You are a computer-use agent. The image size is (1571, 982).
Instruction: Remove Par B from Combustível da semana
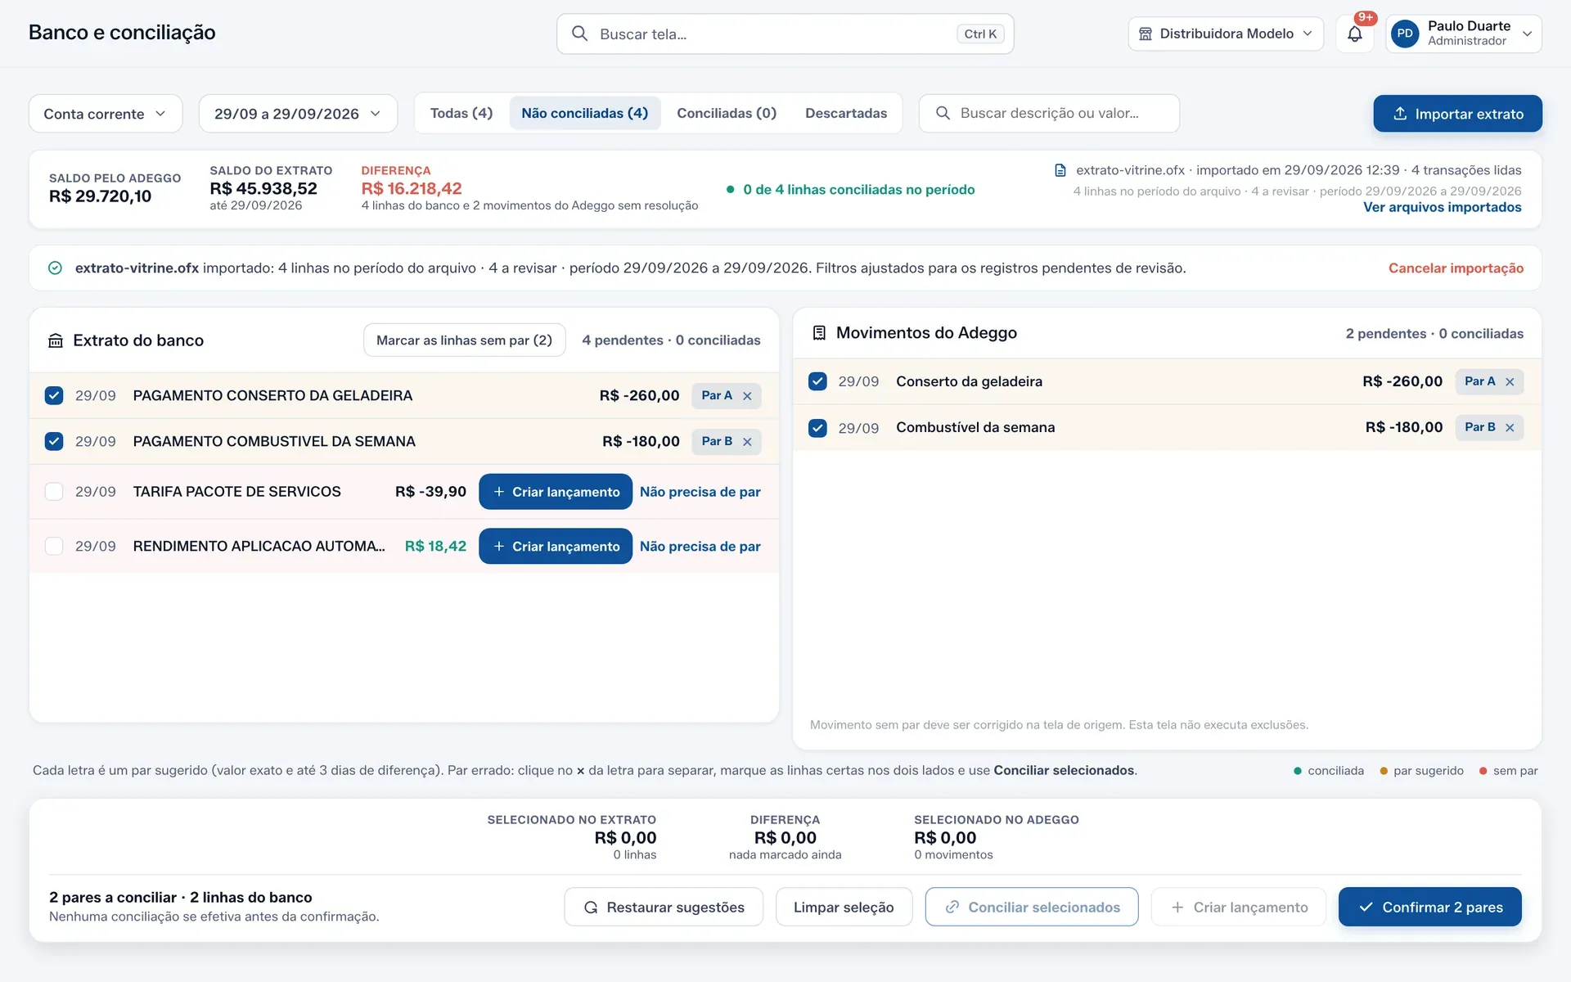(1510, 428)
